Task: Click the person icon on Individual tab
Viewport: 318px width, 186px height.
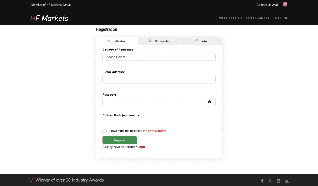Action: pyautogui.click(x=108, y=41)
